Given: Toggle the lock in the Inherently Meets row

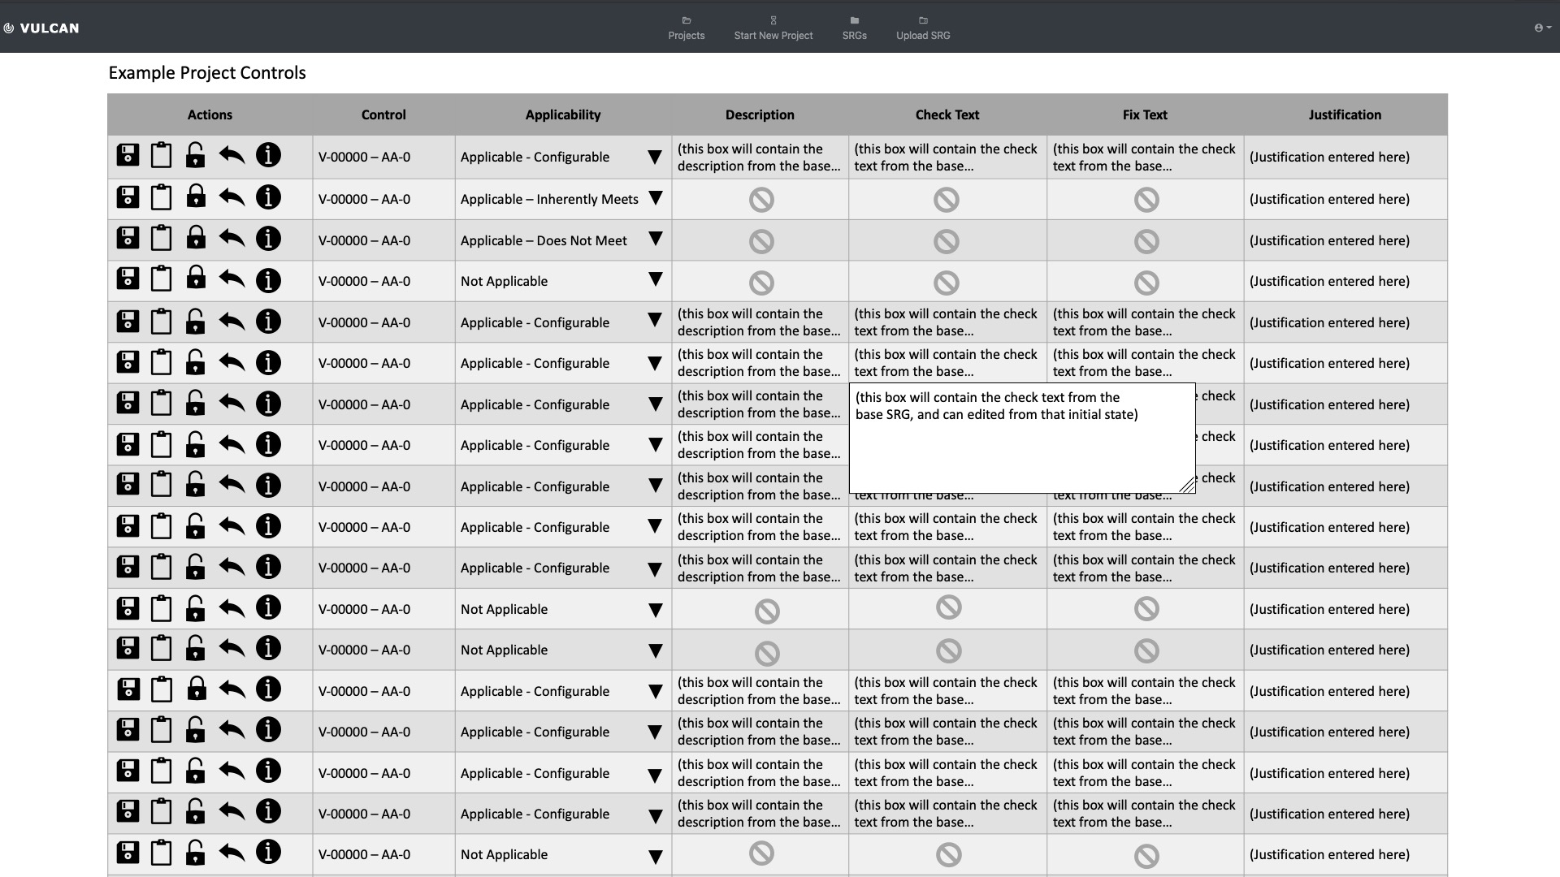Looking at the screenshot, I should (196, 197).
